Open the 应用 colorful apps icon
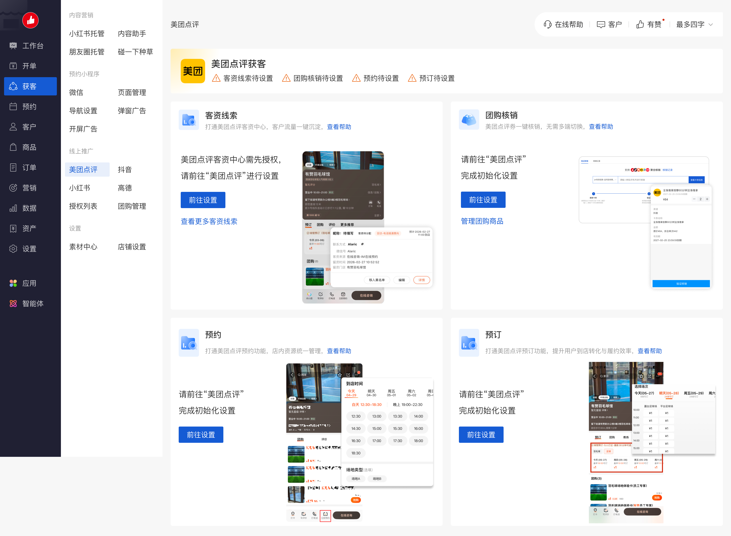This screenshot has height=536, width=731. pyautogui.click(x=13, y=283)
